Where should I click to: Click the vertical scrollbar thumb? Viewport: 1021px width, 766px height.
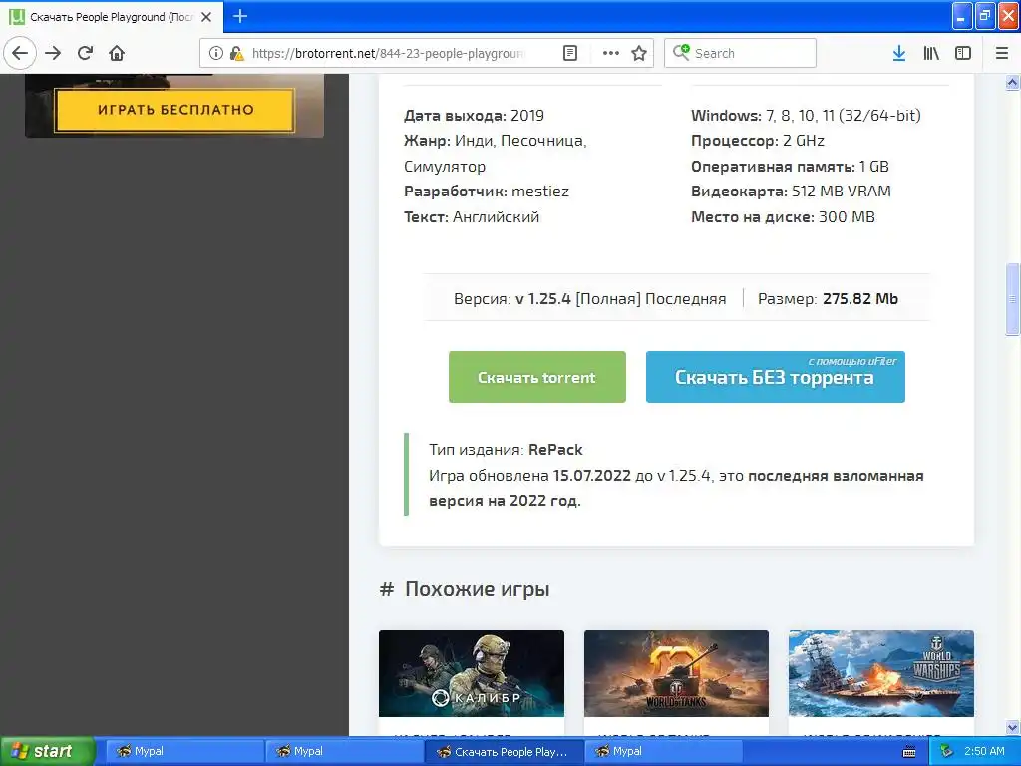click(x=1013, y=299)
